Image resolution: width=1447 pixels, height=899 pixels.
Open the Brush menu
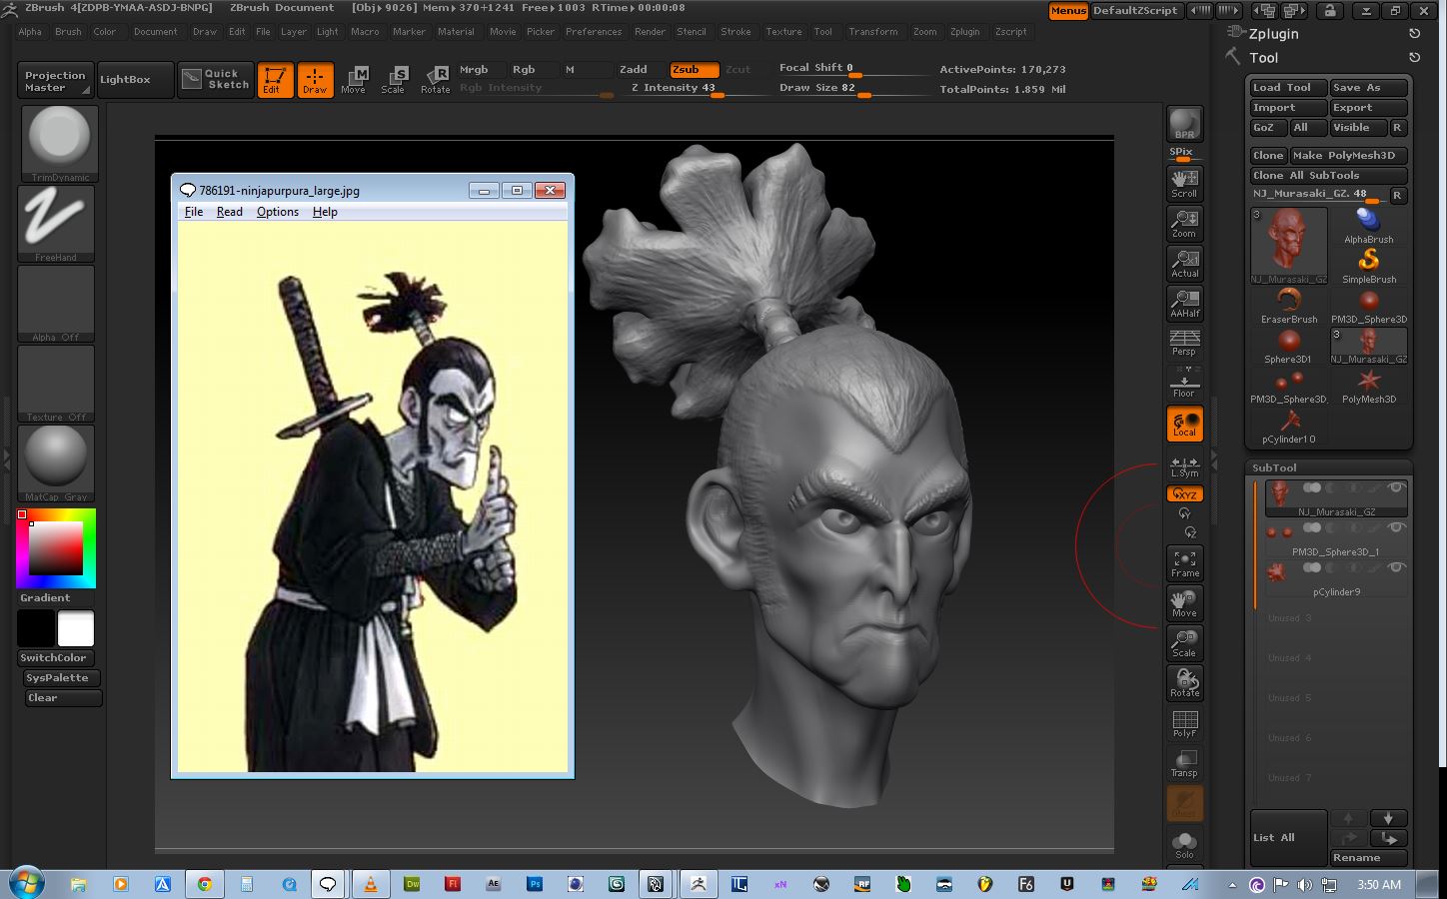click(x=68, y=32)
